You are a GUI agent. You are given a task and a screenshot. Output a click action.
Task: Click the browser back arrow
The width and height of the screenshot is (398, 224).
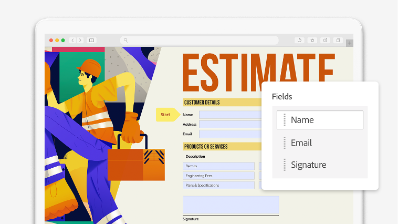coord(72,40)
